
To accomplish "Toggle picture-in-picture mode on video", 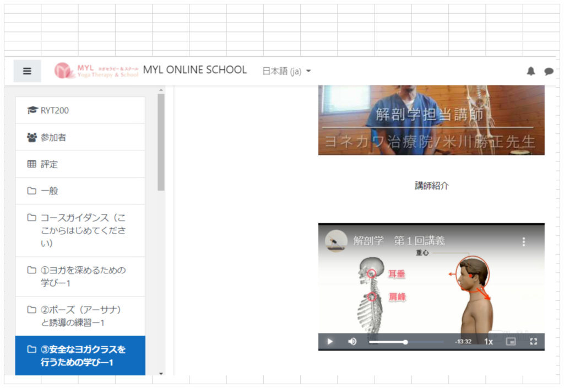I will (x=511, y=341).
